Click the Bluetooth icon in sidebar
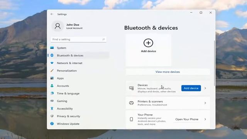This screenshot has height=139, width=247. (52, 55)
